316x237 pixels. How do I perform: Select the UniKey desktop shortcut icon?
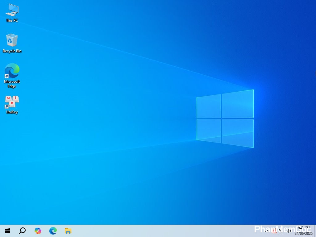tap(12, 102)
